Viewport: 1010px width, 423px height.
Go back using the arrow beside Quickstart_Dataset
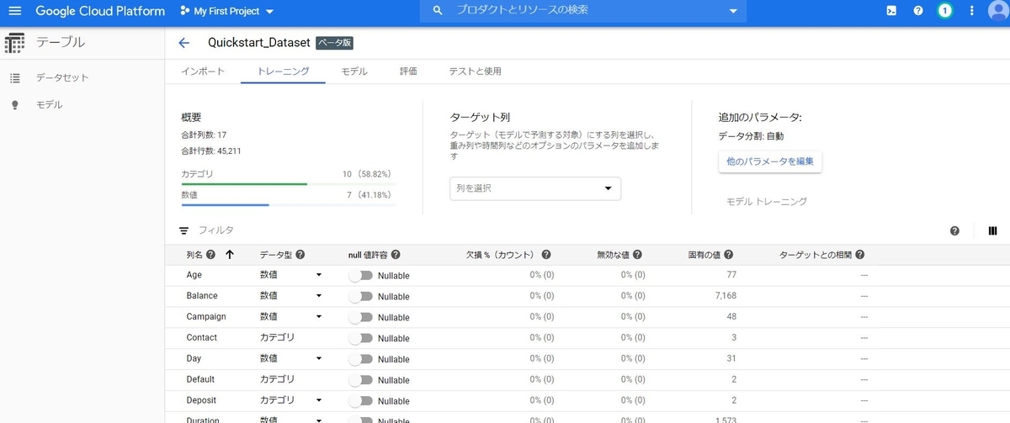(184, 43)
